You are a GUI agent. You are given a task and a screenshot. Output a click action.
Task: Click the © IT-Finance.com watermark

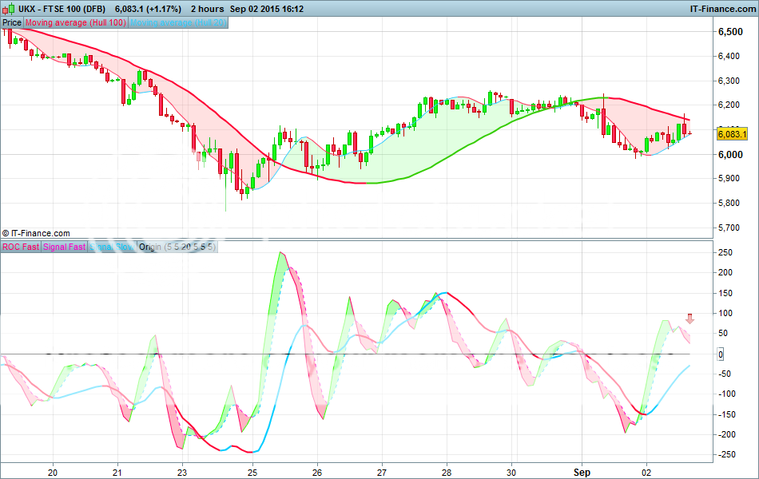coord(36,233)
